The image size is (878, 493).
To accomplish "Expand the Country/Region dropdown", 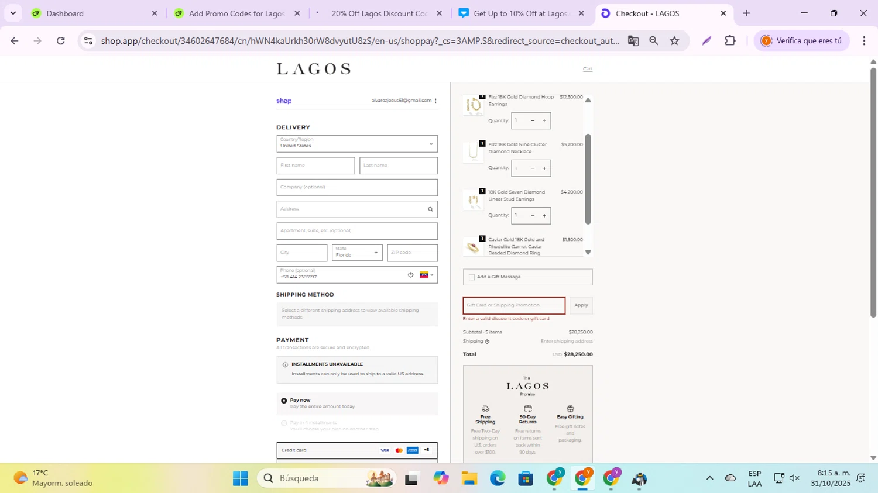I will click(357, 144).
